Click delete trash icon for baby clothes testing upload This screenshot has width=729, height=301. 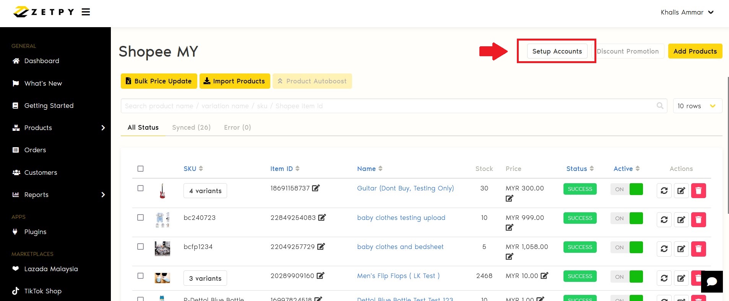click(698, 220)
